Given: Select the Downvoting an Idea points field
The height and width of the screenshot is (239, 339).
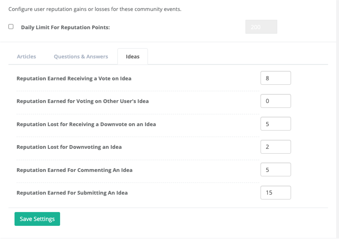Looking at the screenshot, I should tap(275, 147).
